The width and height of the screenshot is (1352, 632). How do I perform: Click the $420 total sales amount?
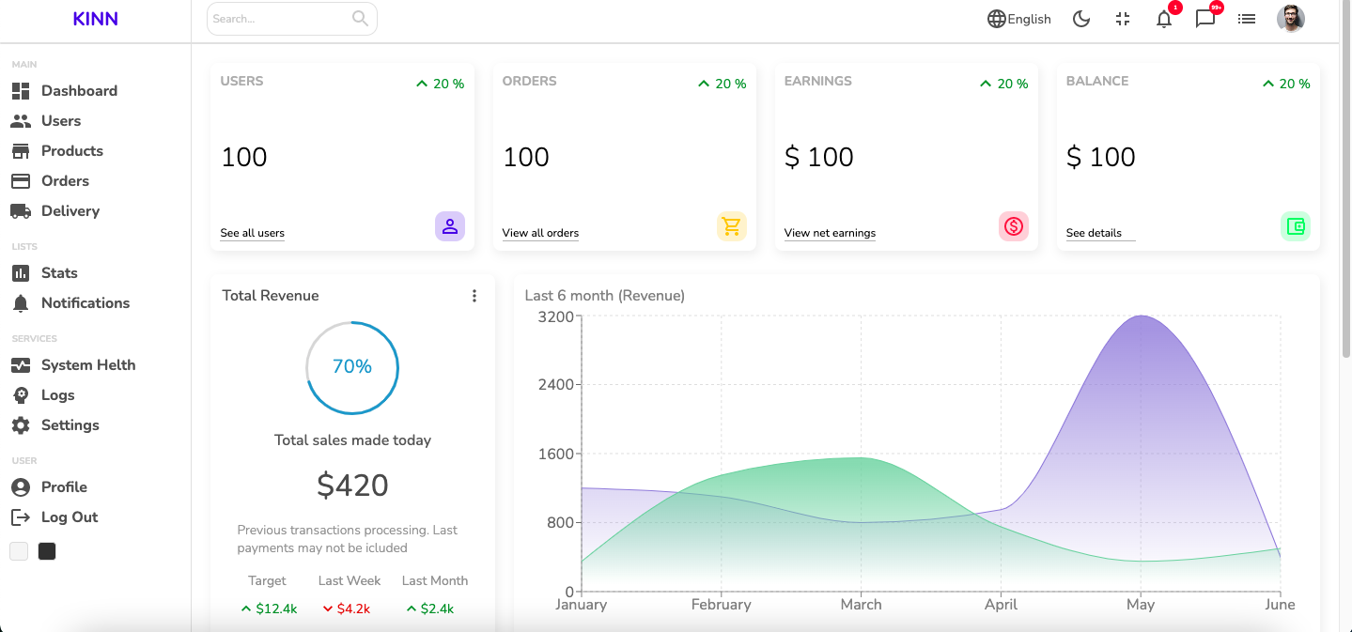pyautogui.click(x=352, y=486)
